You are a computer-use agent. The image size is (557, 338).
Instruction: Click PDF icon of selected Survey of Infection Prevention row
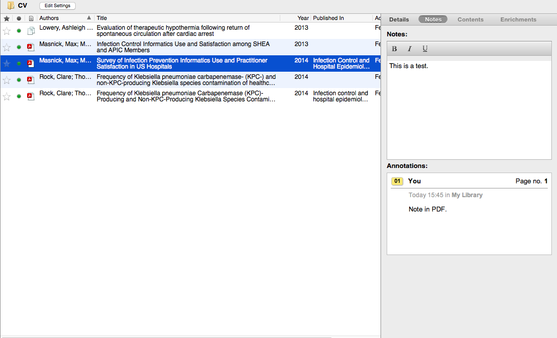(x=31, y=64)
